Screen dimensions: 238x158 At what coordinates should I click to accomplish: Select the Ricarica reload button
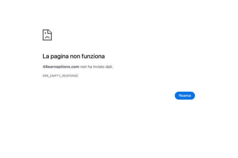coord(185,96)
